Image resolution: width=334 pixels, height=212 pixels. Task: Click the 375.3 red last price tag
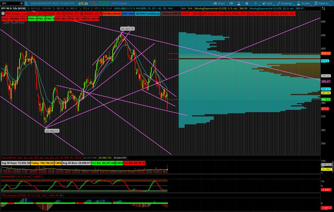(325, 109)
